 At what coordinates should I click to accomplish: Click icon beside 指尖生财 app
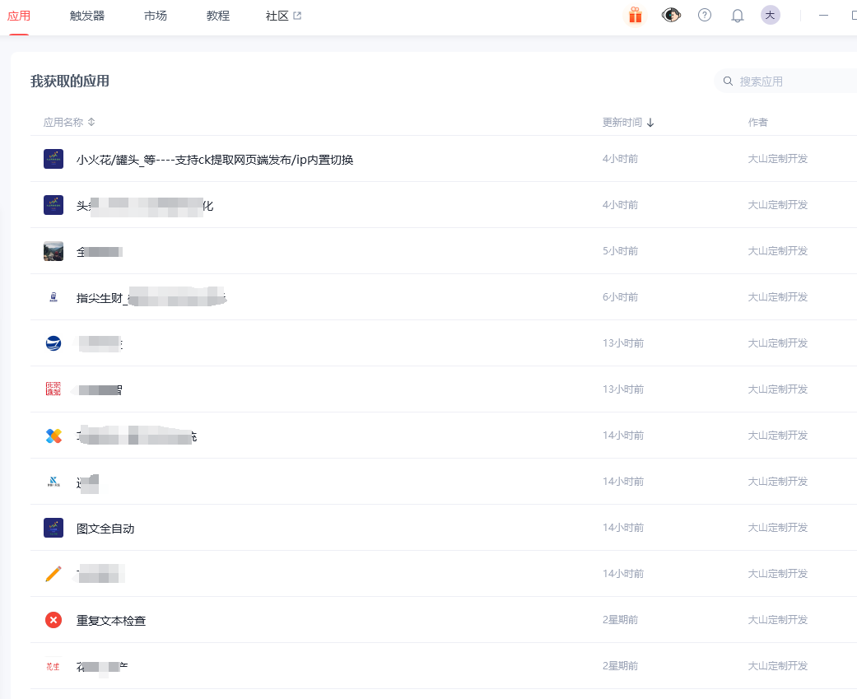[53, 297]
